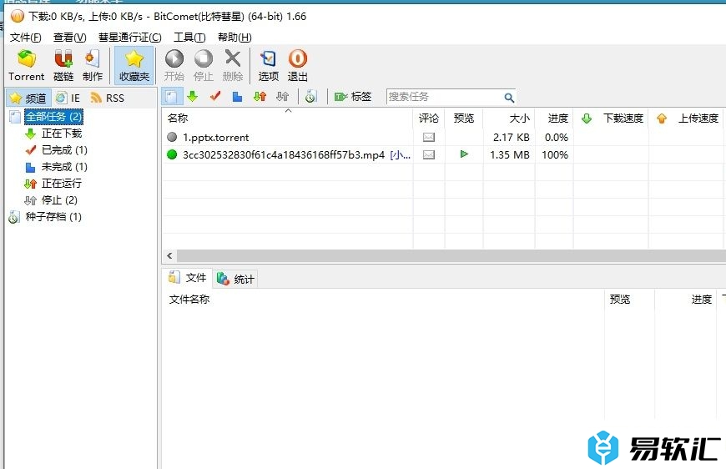Open the 标签 tags dropdown
Viewport: 726px width, 469px height.
point(353,97)
